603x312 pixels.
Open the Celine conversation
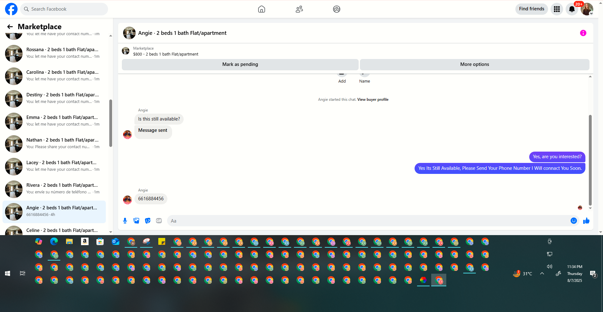pyautogui.click(x=54, y=230)
